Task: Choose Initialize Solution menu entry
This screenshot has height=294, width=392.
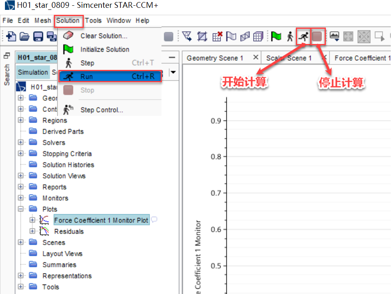Action: [x=110, y=49]
